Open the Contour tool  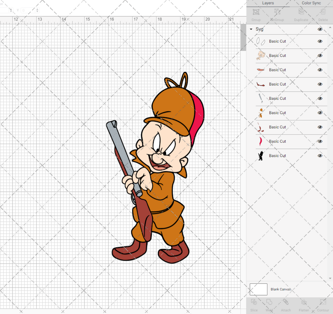coord(323,305)
